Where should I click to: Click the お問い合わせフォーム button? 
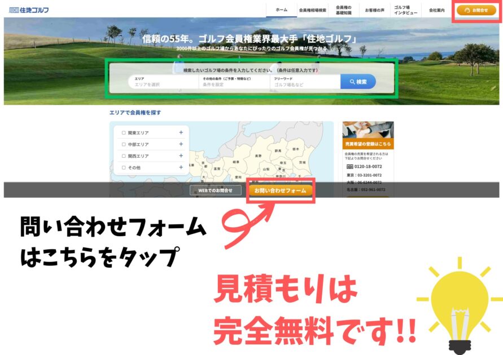pyautogui.click(x=281, y=190)
